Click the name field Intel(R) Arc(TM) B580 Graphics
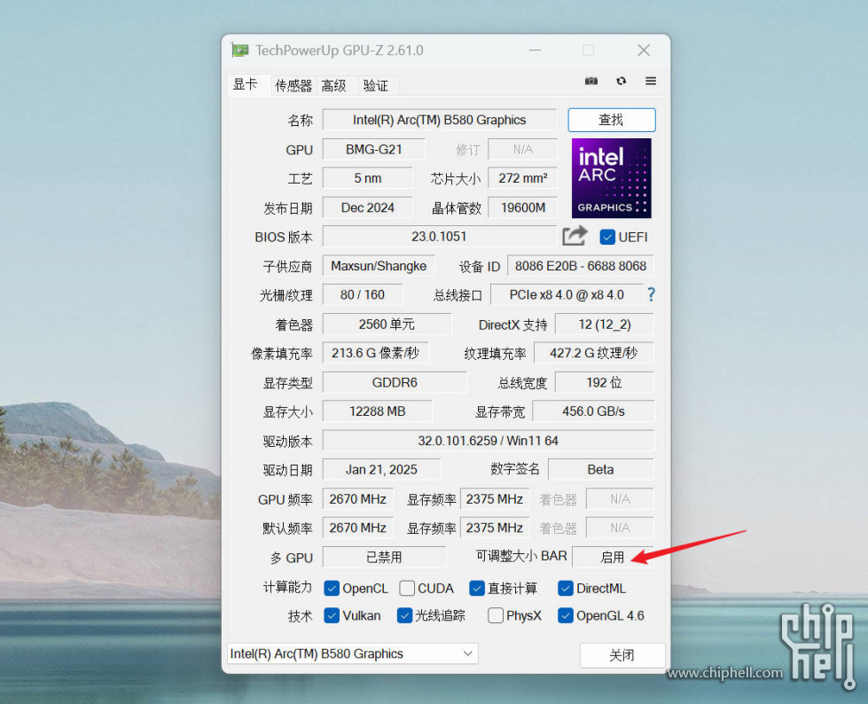 [x=440, y=120]
